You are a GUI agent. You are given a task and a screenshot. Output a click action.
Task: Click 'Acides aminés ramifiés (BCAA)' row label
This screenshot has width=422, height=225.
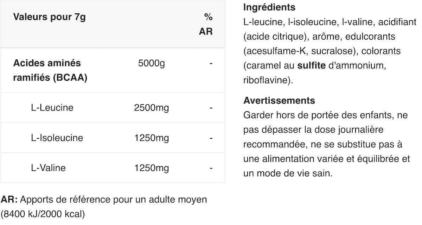(x=50, y=70)
